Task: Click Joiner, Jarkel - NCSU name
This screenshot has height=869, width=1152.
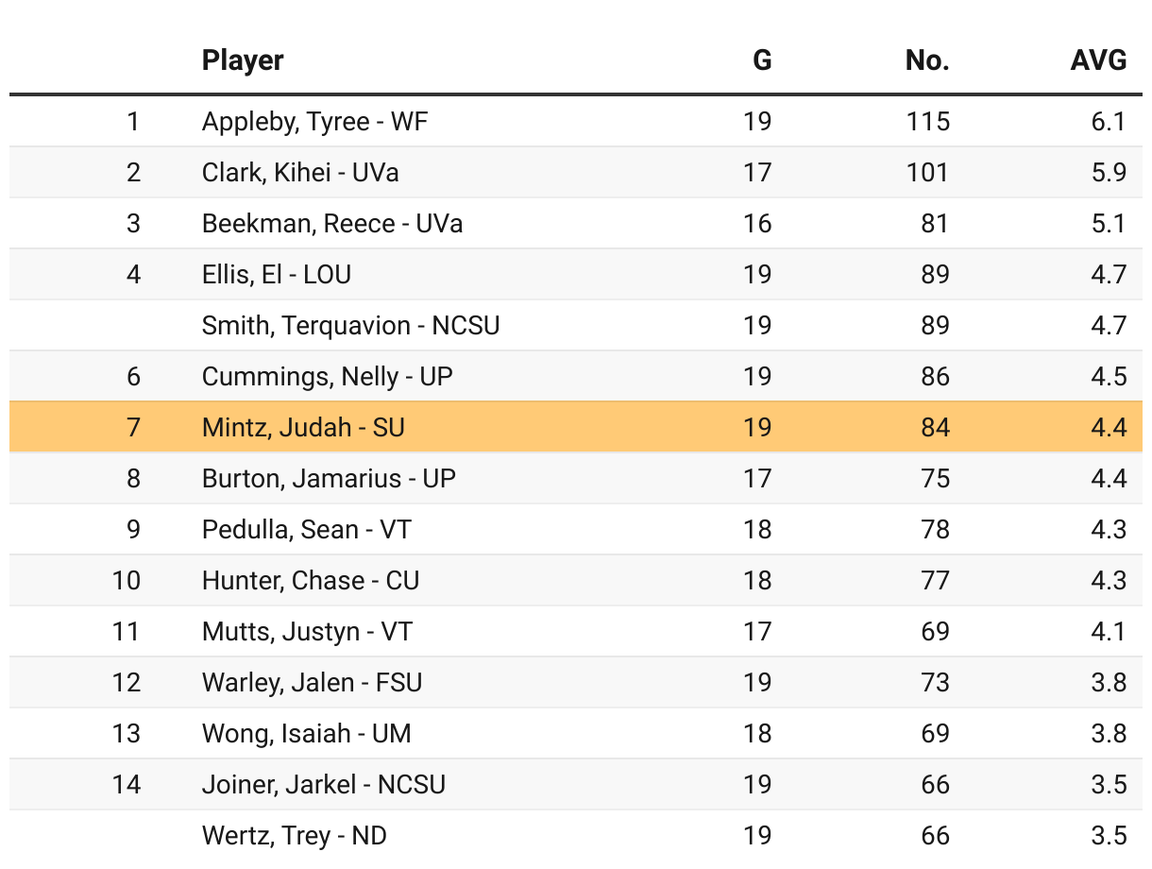Action: pyautogui.click(x=323, y=784)
